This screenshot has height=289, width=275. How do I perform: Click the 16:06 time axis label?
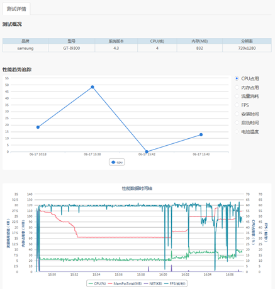point(230,274)
